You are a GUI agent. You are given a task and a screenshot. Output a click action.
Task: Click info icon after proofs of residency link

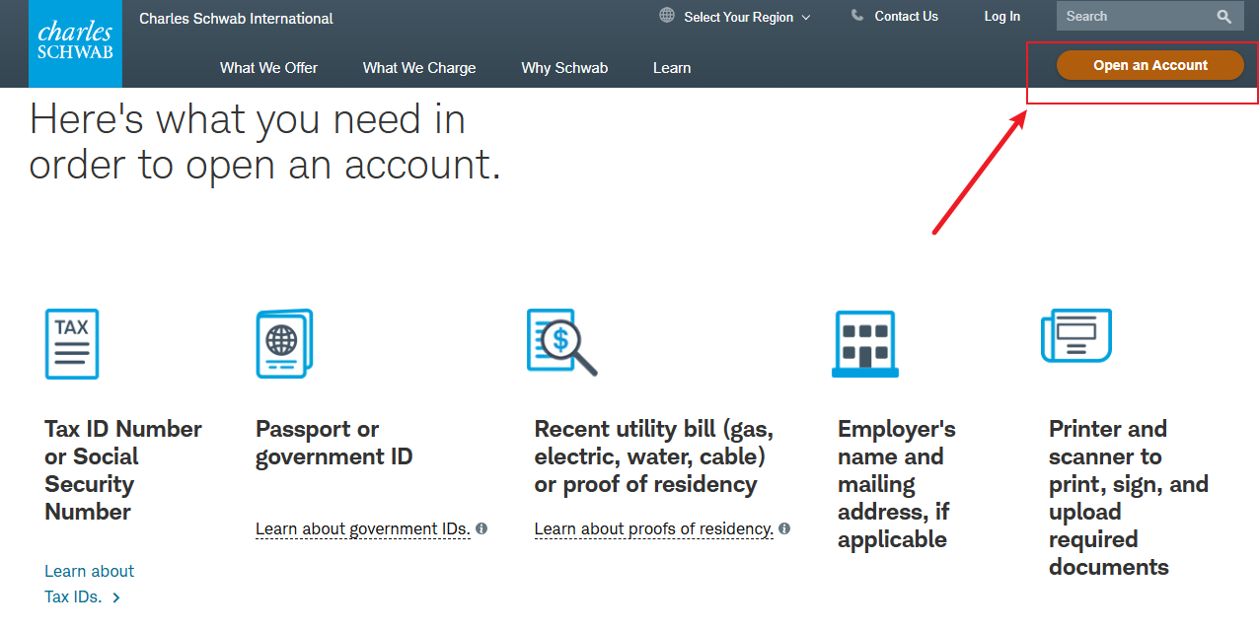click(x=784, y=528)
